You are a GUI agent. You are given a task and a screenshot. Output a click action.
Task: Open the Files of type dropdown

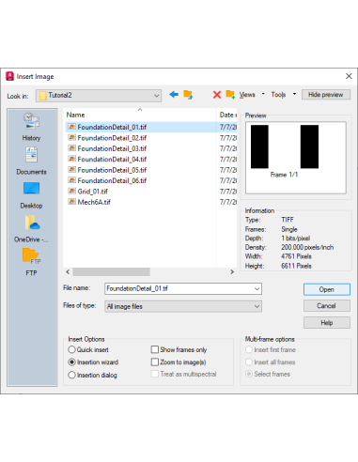[x=183, y=306]
